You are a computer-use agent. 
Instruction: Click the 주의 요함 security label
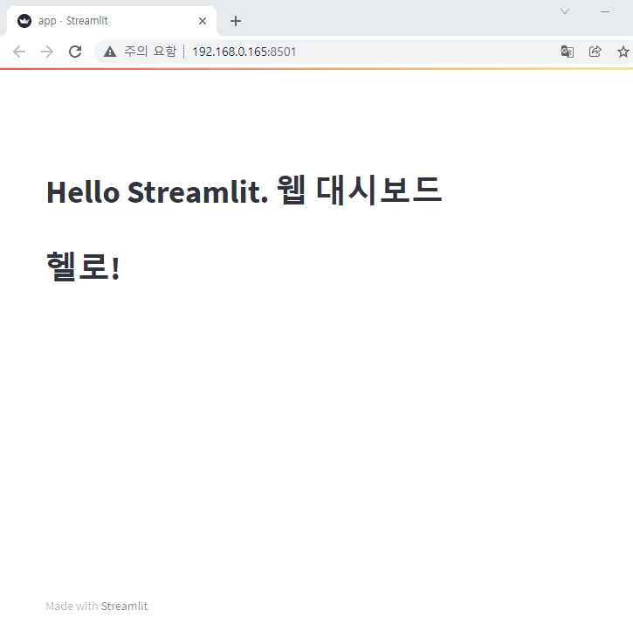point(150,52)
